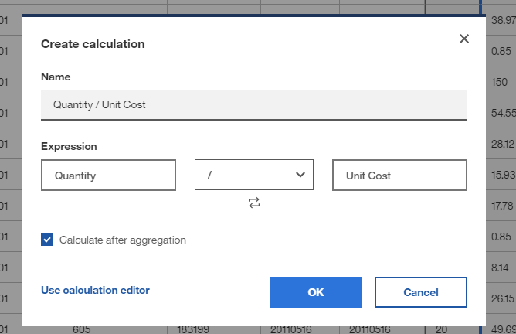
Task: Click the background table cell showing 20
Action: click(441, 330)
